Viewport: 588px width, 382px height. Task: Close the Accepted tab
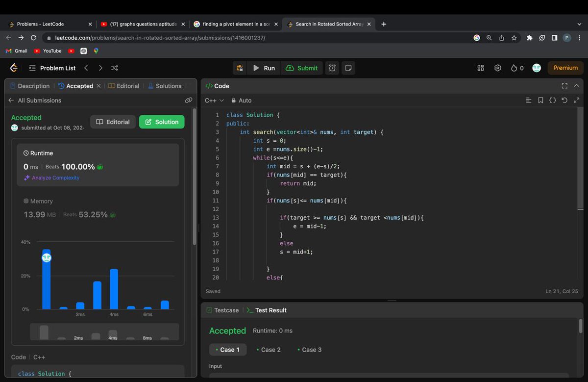pos(98,86)
